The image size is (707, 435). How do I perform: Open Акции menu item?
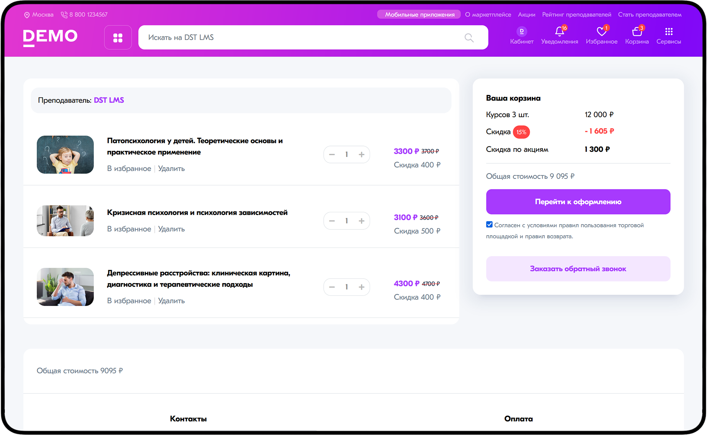click(x=527, y=14)
